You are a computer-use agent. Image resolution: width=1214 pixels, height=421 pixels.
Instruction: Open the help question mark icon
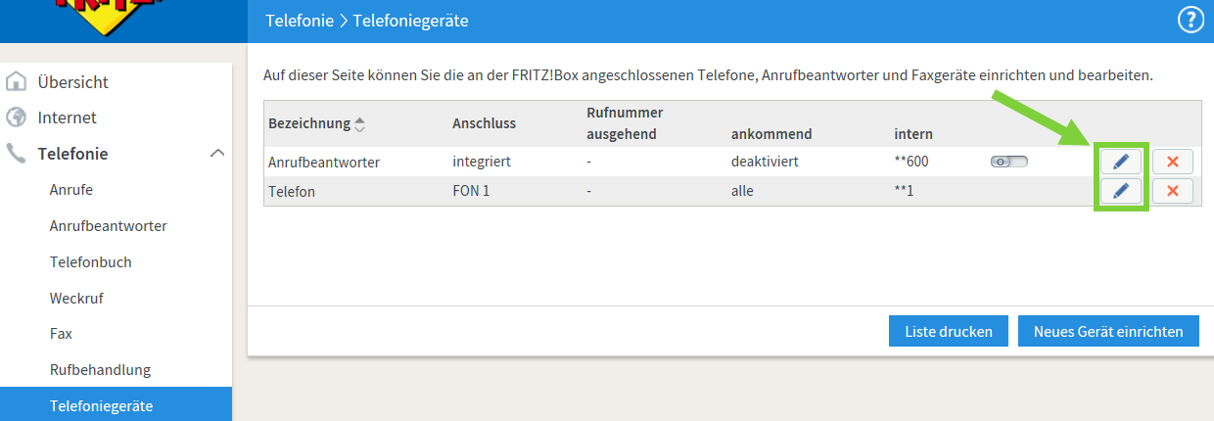1191,20
